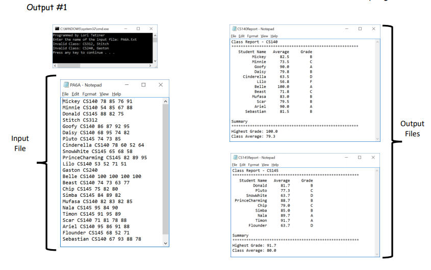The height and width of the screenshot is (270, 431).
Task: Open View menu in CS140Report Notepad
Action: pyautogui.click(x=264, y=36)
